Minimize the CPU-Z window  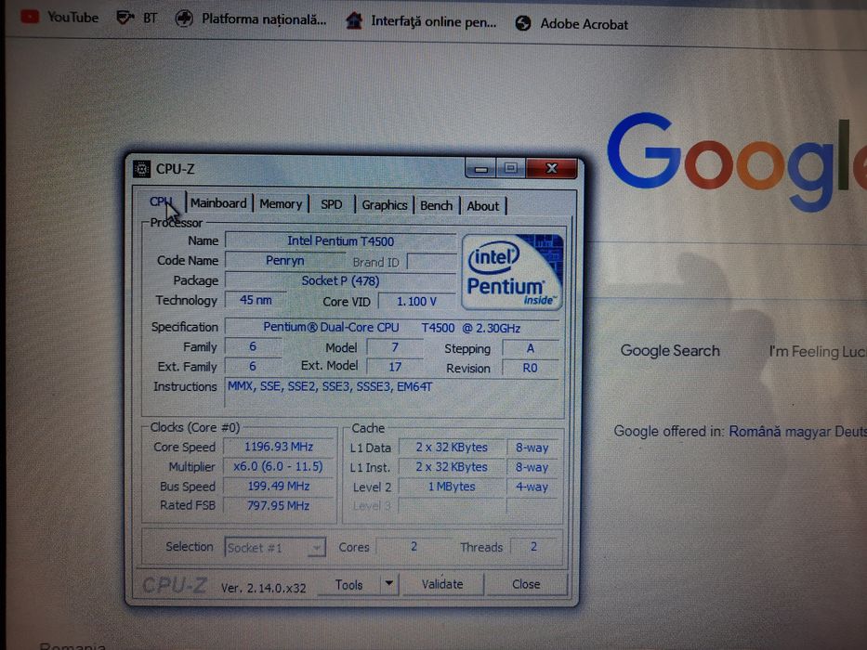(x=480, y=168)
